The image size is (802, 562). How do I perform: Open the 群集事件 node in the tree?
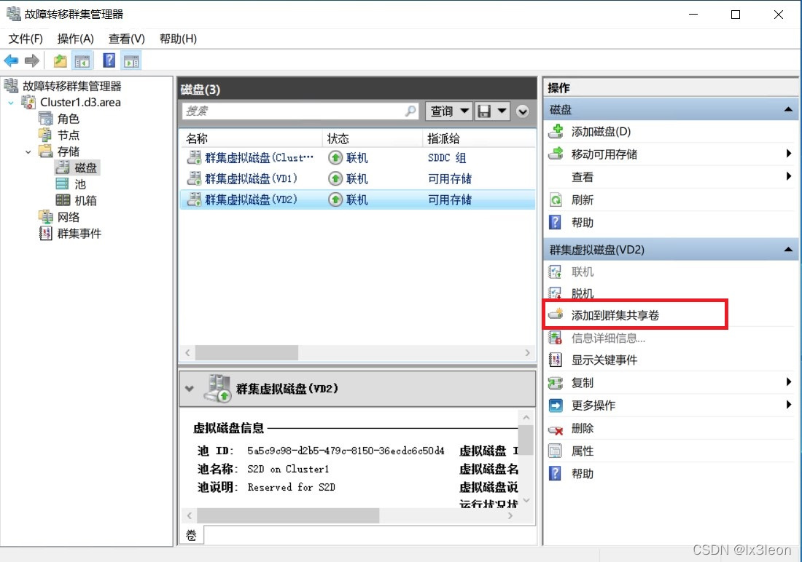click(79, 234)
